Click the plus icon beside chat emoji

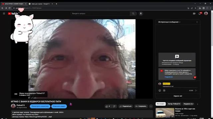pos(164,91)
